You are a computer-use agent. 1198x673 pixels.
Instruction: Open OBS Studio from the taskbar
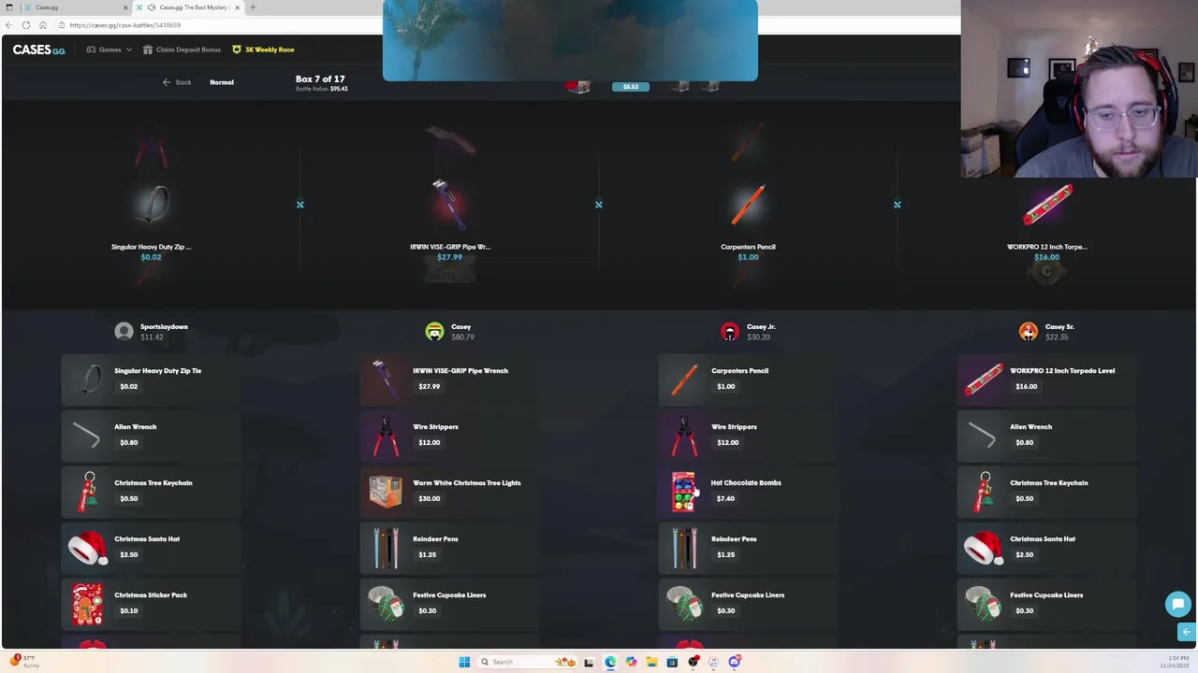[x=693, y=662]
